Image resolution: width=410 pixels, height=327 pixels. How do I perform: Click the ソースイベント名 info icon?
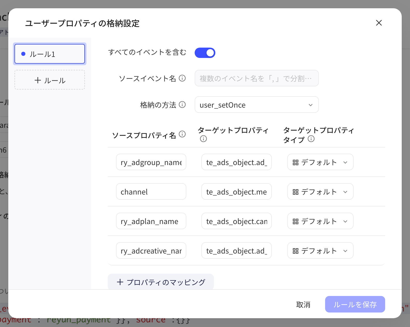182,78
